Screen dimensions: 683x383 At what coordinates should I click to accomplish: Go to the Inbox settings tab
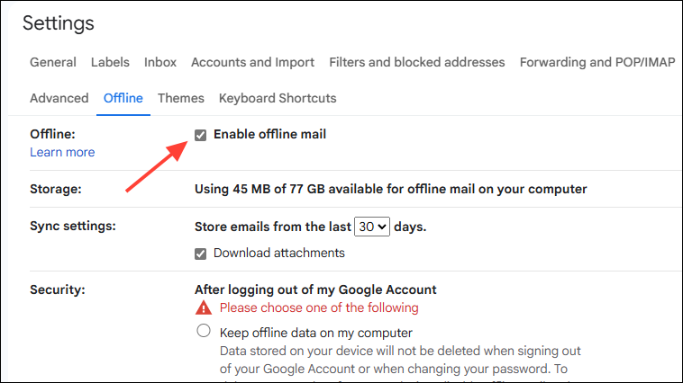click(160, 62)
